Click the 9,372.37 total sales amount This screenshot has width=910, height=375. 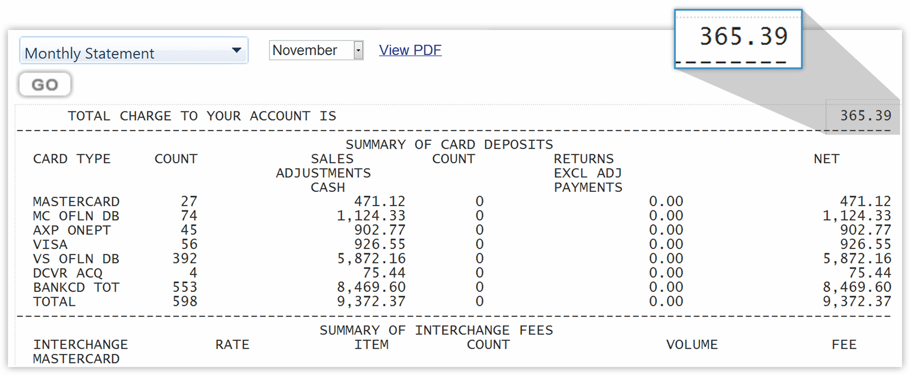[x=371, y=301]
